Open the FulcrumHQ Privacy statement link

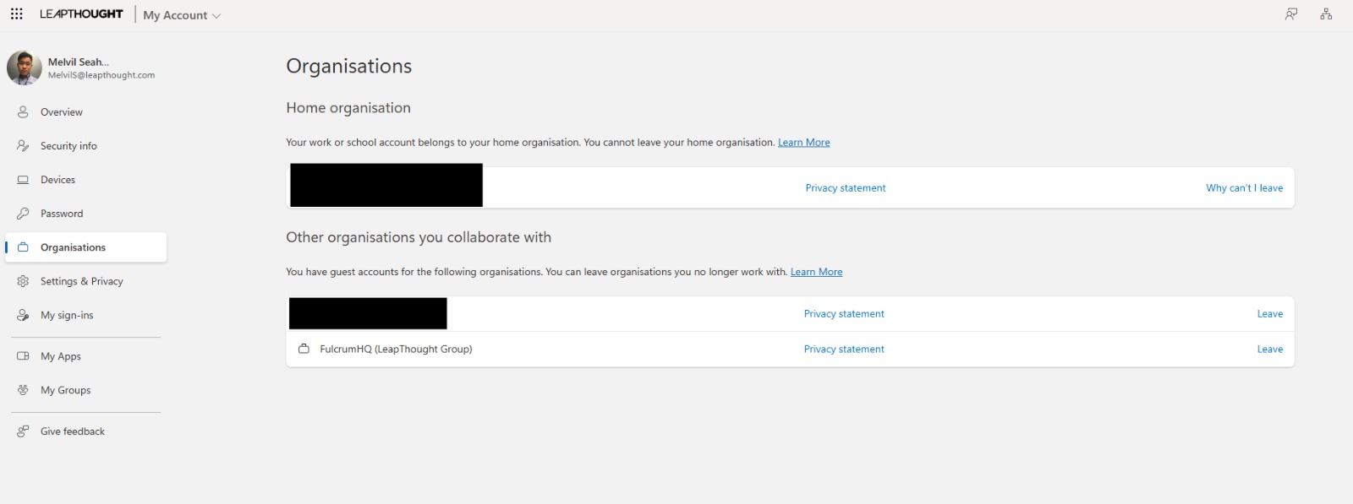(843, 350)
